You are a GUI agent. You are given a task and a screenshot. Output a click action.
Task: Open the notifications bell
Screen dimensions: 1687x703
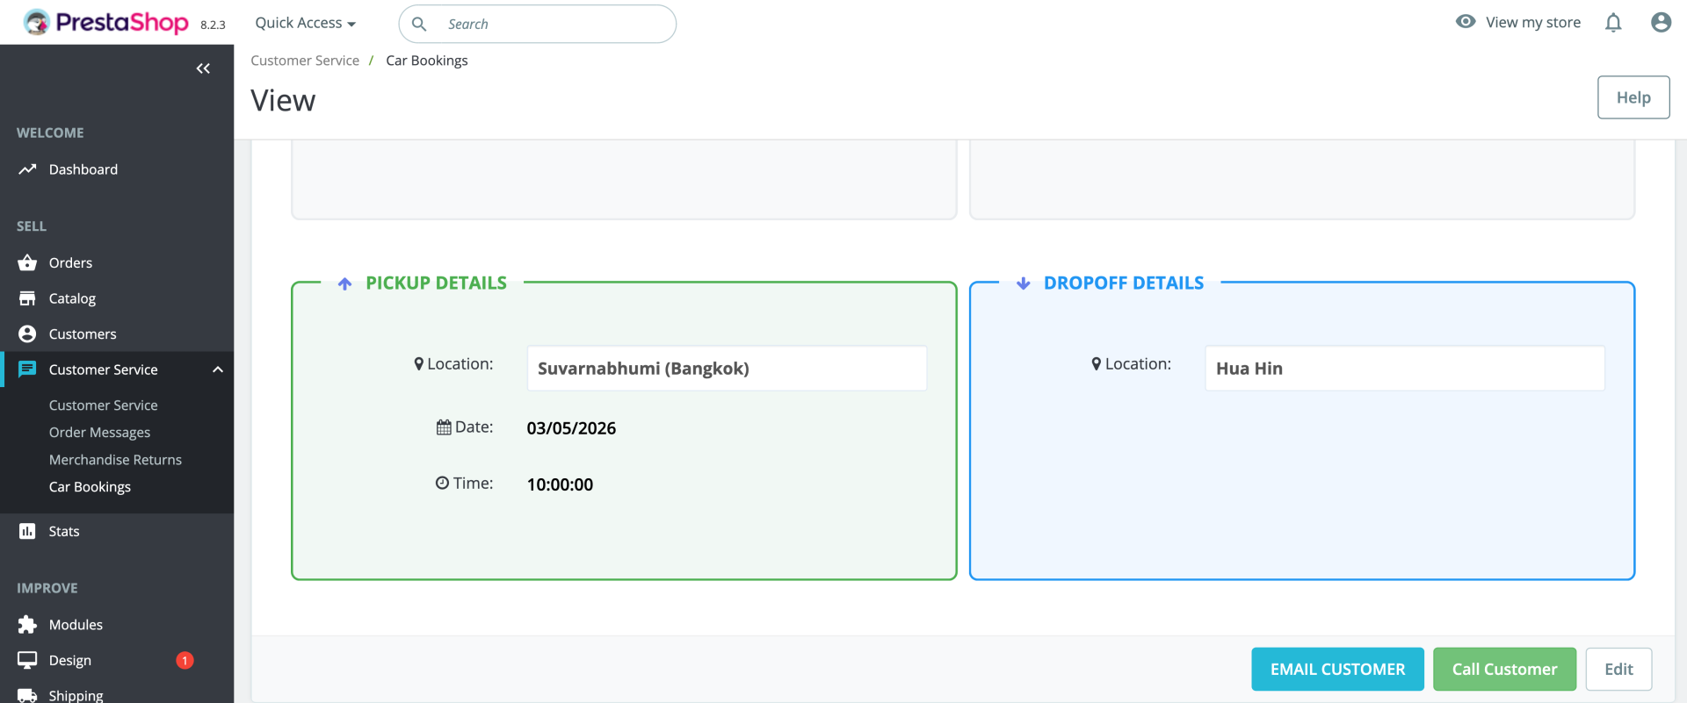pos(1613,23)
